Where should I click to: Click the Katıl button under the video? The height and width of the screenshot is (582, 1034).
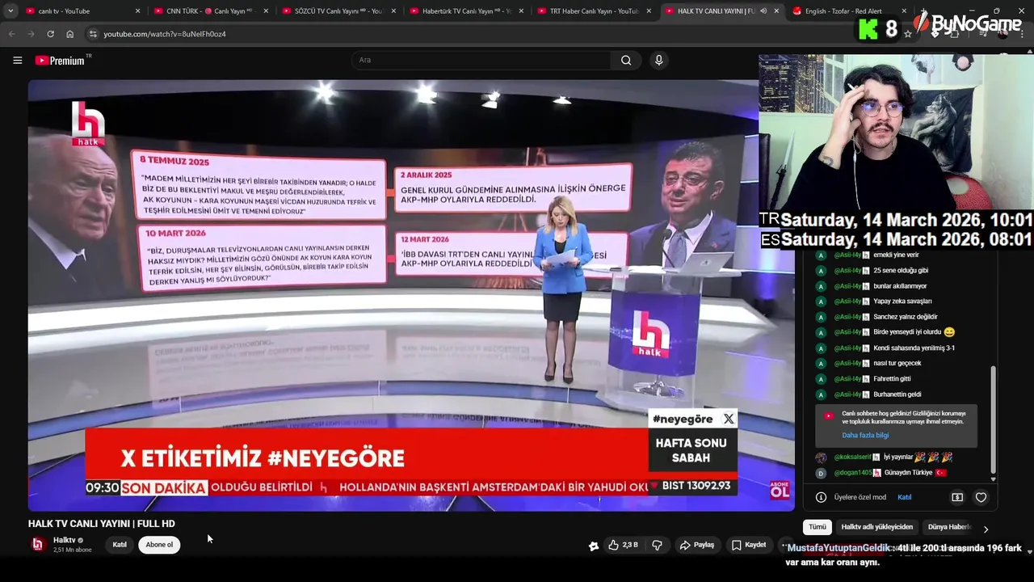[x=120, y=545]
